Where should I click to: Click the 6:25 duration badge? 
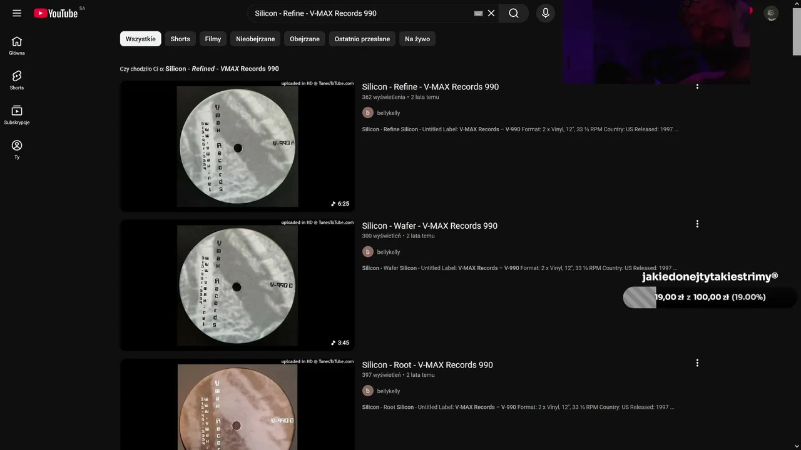pos(340,204)
